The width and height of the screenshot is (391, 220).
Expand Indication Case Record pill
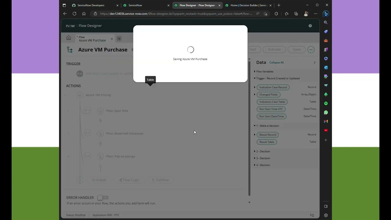[255, 87]
